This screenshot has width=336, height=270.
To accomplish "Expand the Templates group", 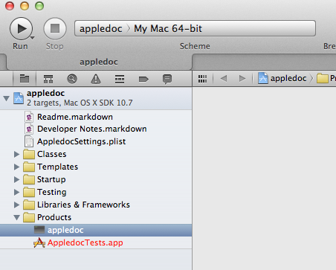I will coord(16,167).
